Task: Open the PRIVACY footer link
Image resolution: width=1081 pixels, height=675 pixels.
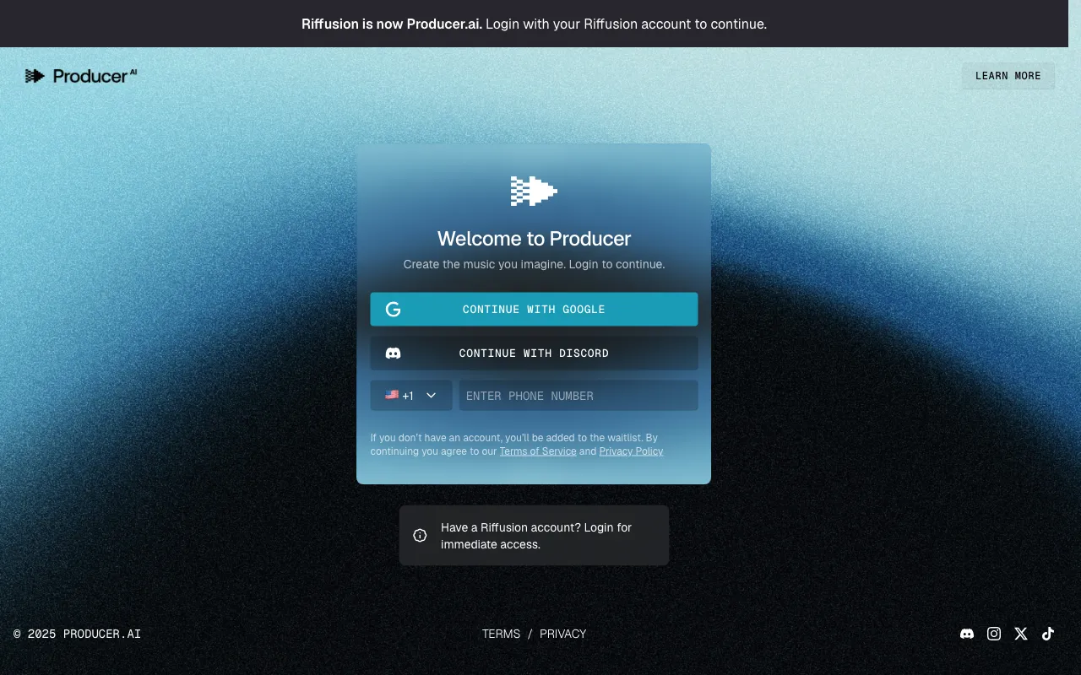Action: coord(562,634)
